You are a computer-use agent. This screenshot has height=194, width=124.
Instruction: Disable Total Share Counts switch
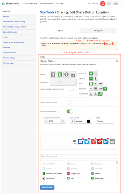70,112
